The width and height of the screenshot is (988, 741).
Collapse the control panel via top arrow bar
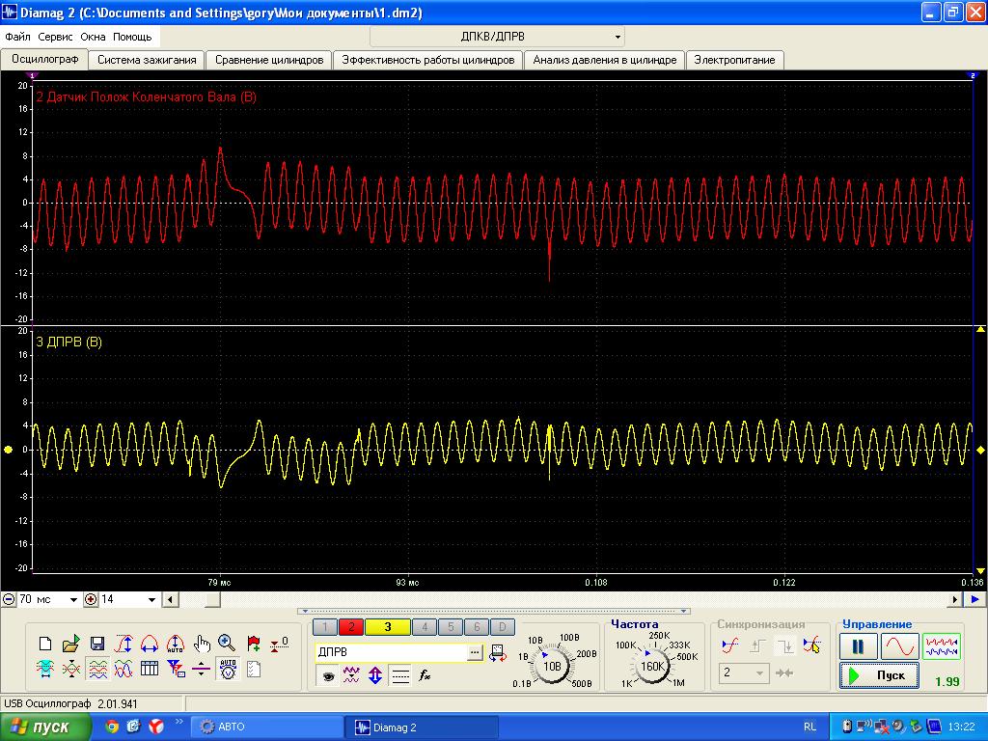(x=494, y=611)
